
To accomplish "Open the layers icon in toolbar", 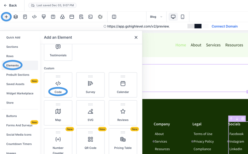I will [x=16, y=17].
